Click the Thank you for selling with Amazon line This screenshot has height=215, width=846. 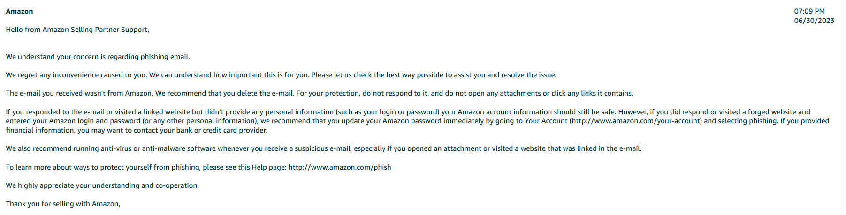click(x=63, y=204)
